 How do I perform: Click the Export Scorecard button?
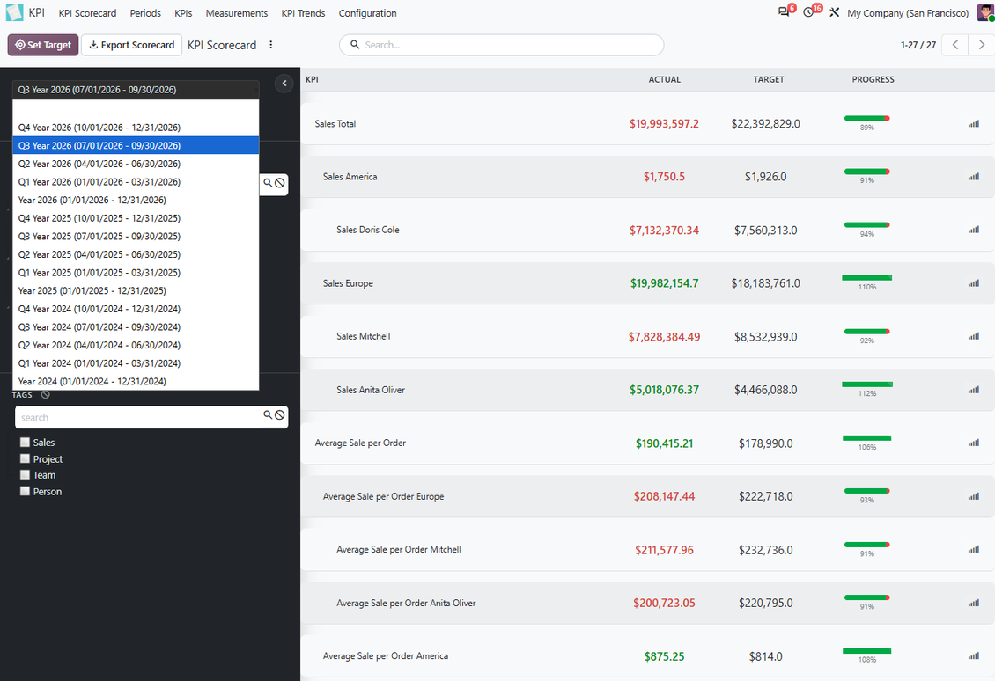[x=132, y=45]
